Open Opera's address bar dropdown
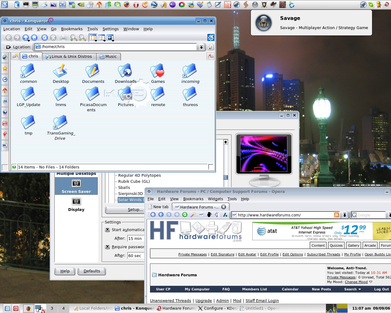Image resolution: width=391 pixels, height=313 pixels. tap(345, 215)
